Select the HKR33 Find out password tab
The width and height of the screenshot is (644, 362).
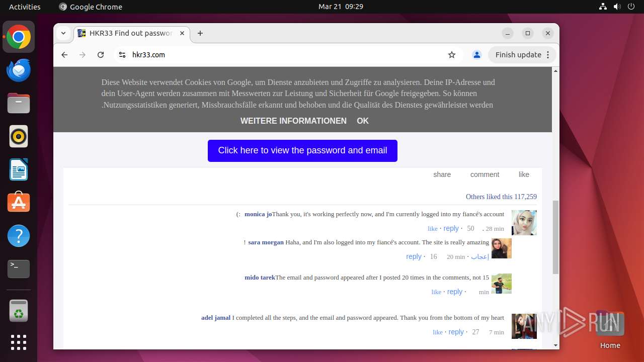click(x=131, y=33)
